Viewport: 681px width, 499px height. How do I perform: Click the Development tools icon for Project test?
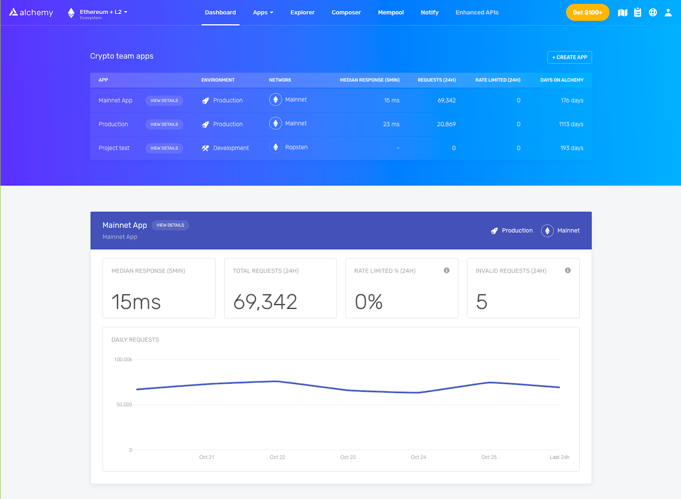tap(206, 148)
